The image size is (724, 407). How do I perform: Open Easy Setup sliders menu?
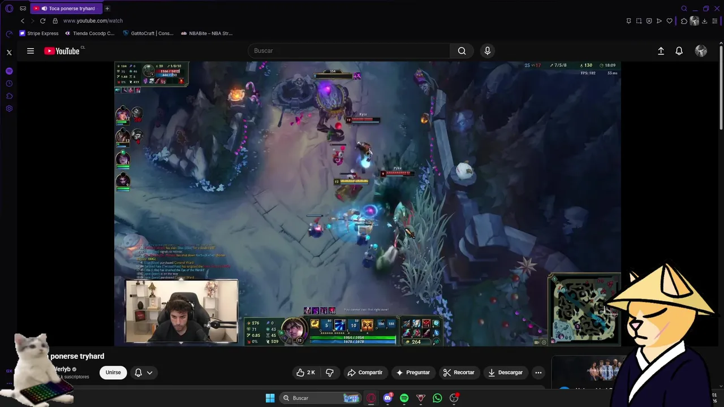716,21
